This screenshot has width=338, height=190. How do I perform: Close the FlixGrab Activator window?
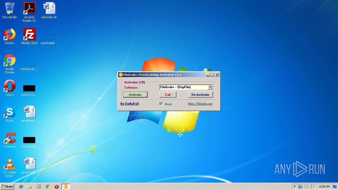[217, 75]
